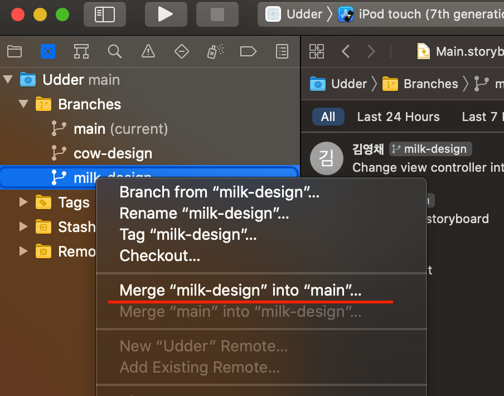Open the related items grid icon
The width and height of the screenshot is (504, 396).
pyautogui.click(x=317, y=51)
